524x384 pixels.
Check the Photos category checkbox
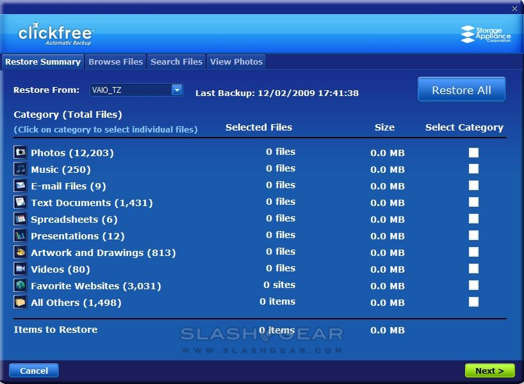tap(473, 152)
